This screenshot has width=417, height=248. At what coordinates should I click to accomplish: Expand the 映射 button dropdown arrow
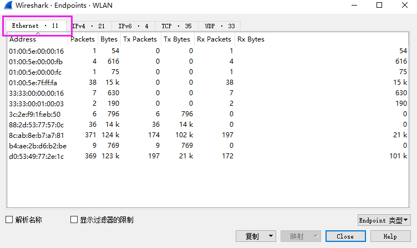click(316, 236)
